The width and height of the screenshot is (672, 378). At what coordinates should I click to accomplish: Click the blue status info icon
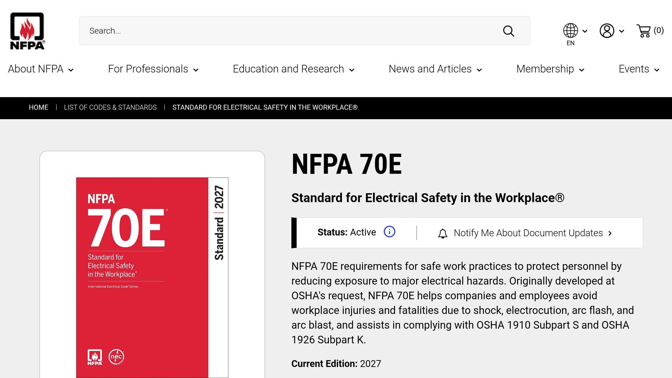click(x=389, y=232)
